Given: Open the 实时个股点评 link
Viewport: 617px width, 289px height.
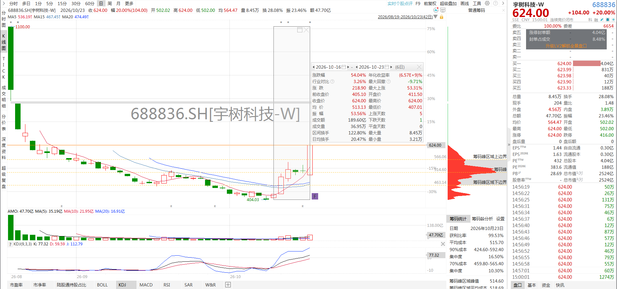Looking at the screenshot, I should (x=400, y=4).
